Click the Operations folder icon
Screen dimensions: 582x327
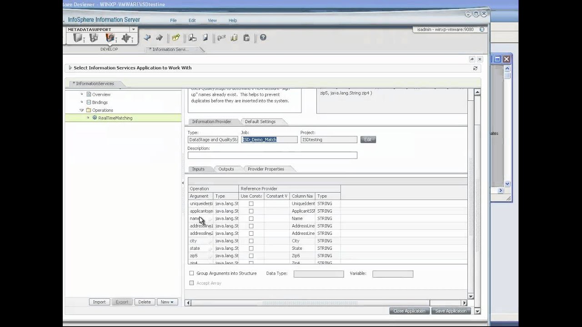coord(89,110)
